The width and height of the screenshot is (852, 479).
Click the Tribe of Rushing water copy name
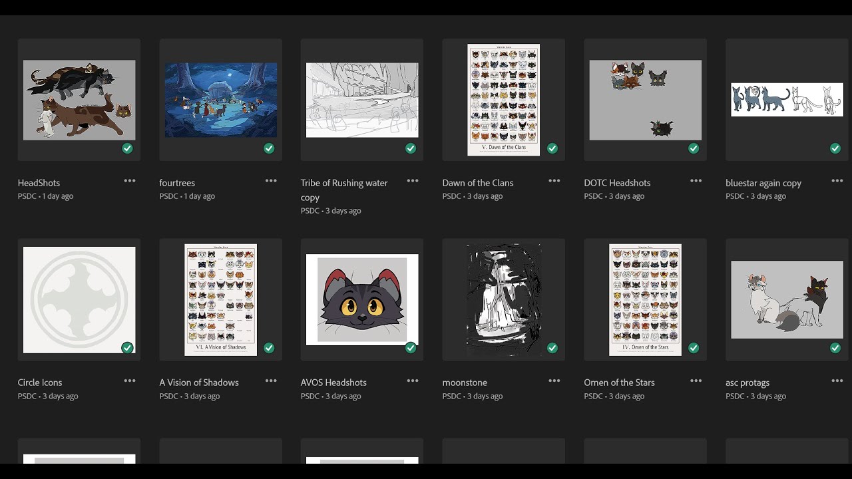pos(344,190)
